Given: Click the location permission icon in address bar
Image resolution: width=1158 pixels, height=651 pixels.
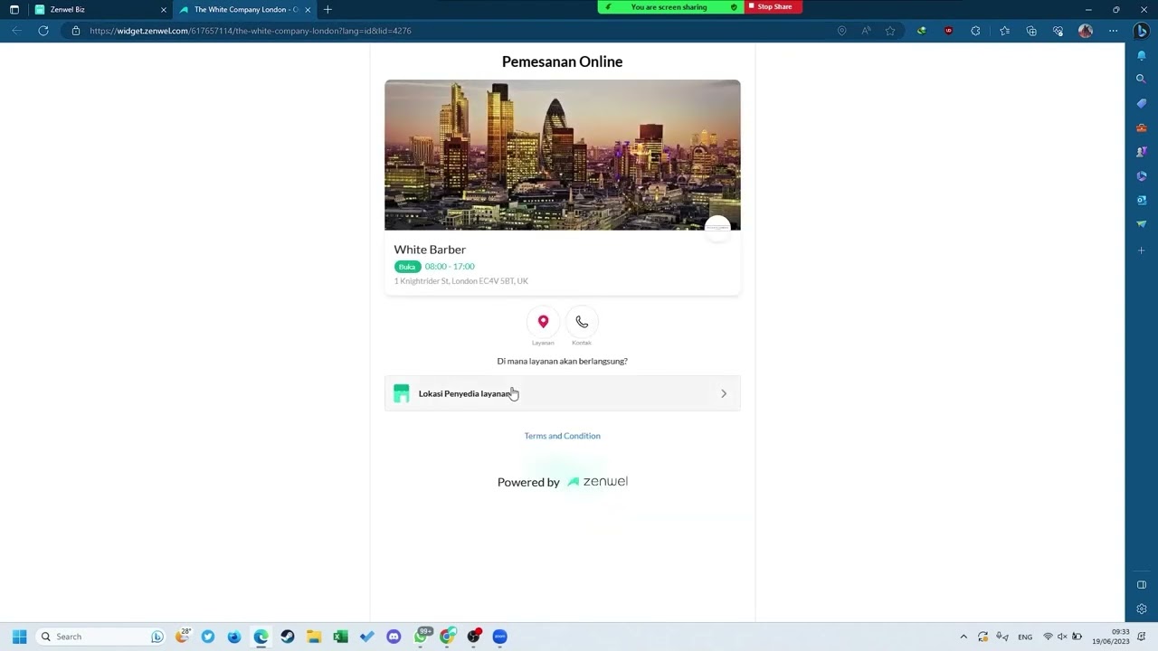Looking at the screenshot, I should point(841,31).
